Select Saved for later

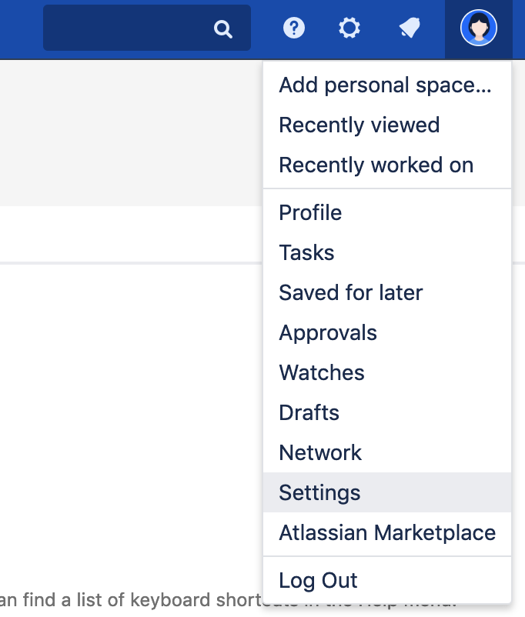click(x=351, y=293)
